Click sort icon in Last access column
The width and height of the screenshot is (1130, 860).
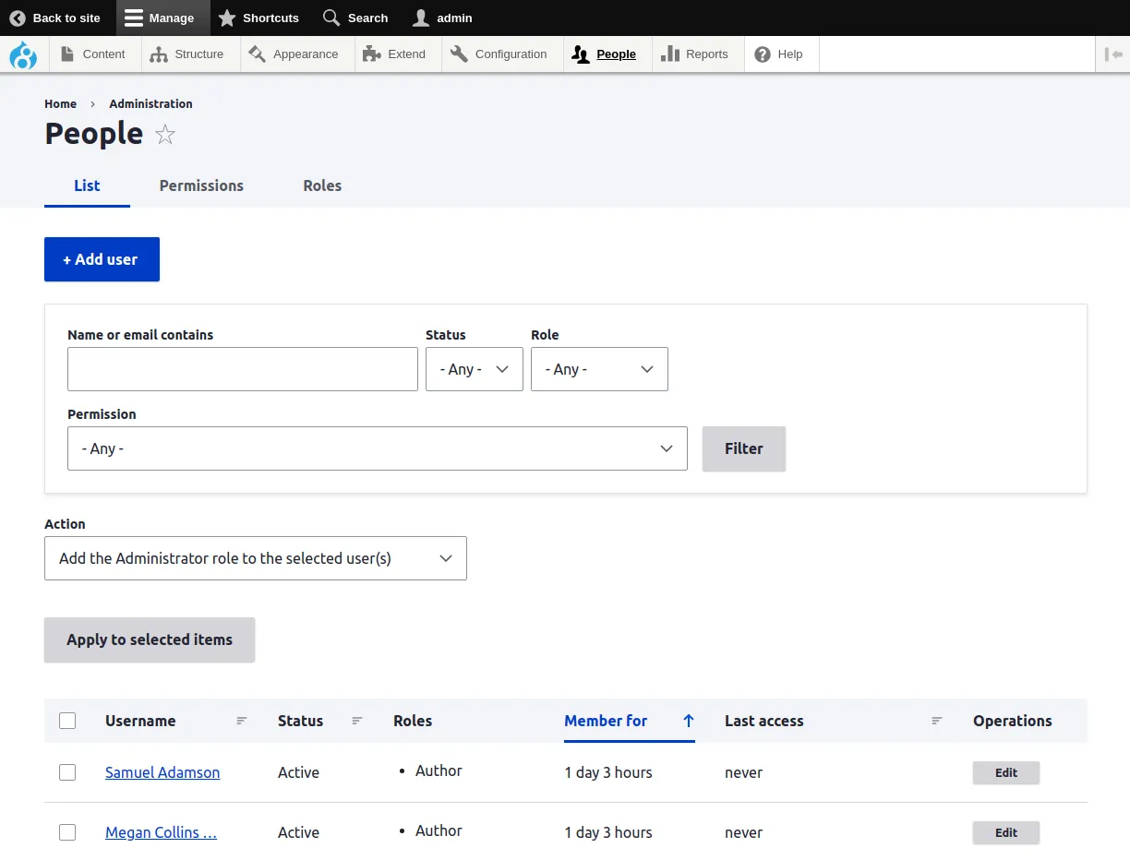[x=937, y=721]
